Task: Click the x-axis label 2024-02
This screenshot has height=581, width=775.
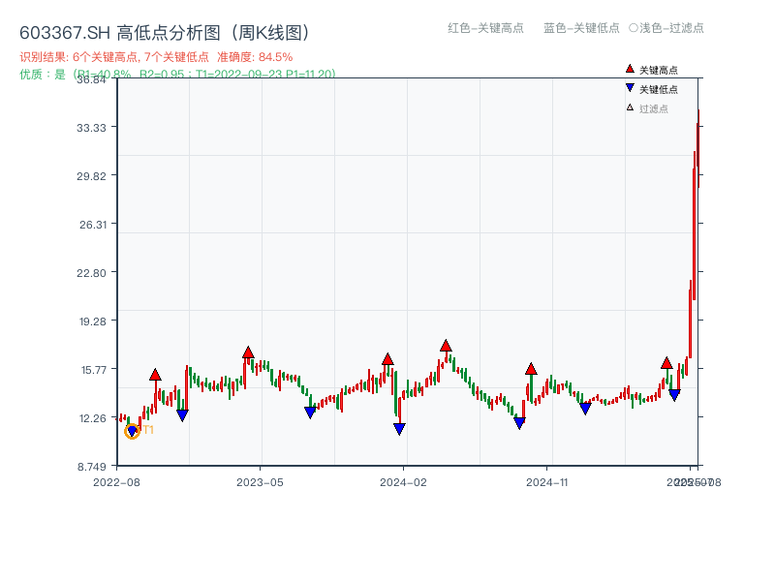Action: (x=403, y=482)
